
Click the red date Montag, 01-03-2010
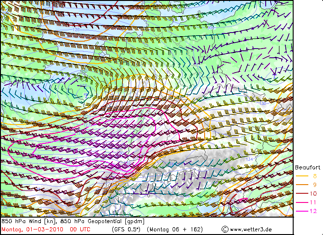point(32,229)
